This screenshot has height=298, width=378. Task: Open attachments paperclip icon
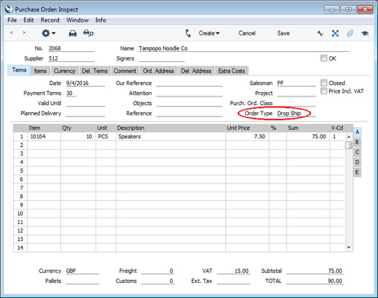click(350, 33)
